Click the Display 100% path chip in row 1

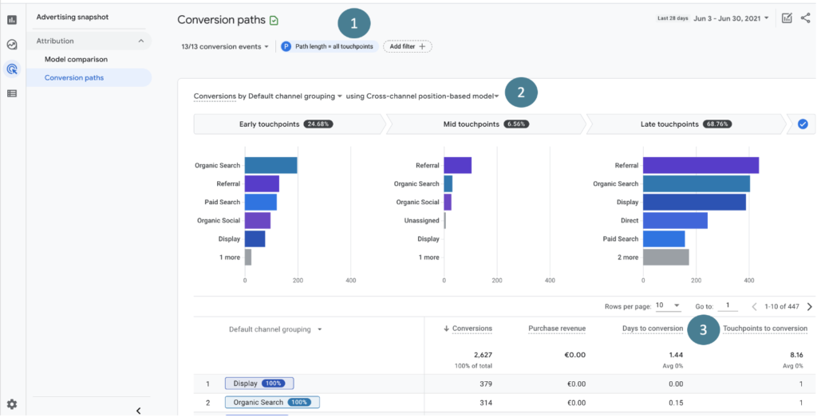click(259, 384)
